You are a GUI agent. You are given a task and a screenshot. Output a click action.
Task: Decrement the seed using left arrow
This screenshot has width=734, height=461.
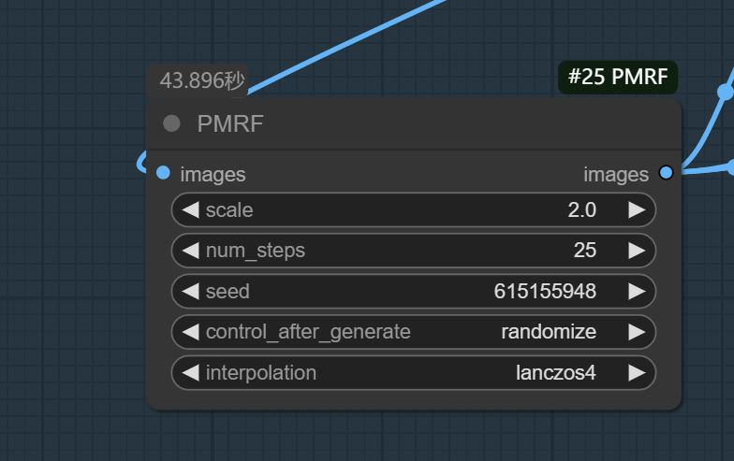(x=191, y=292)
